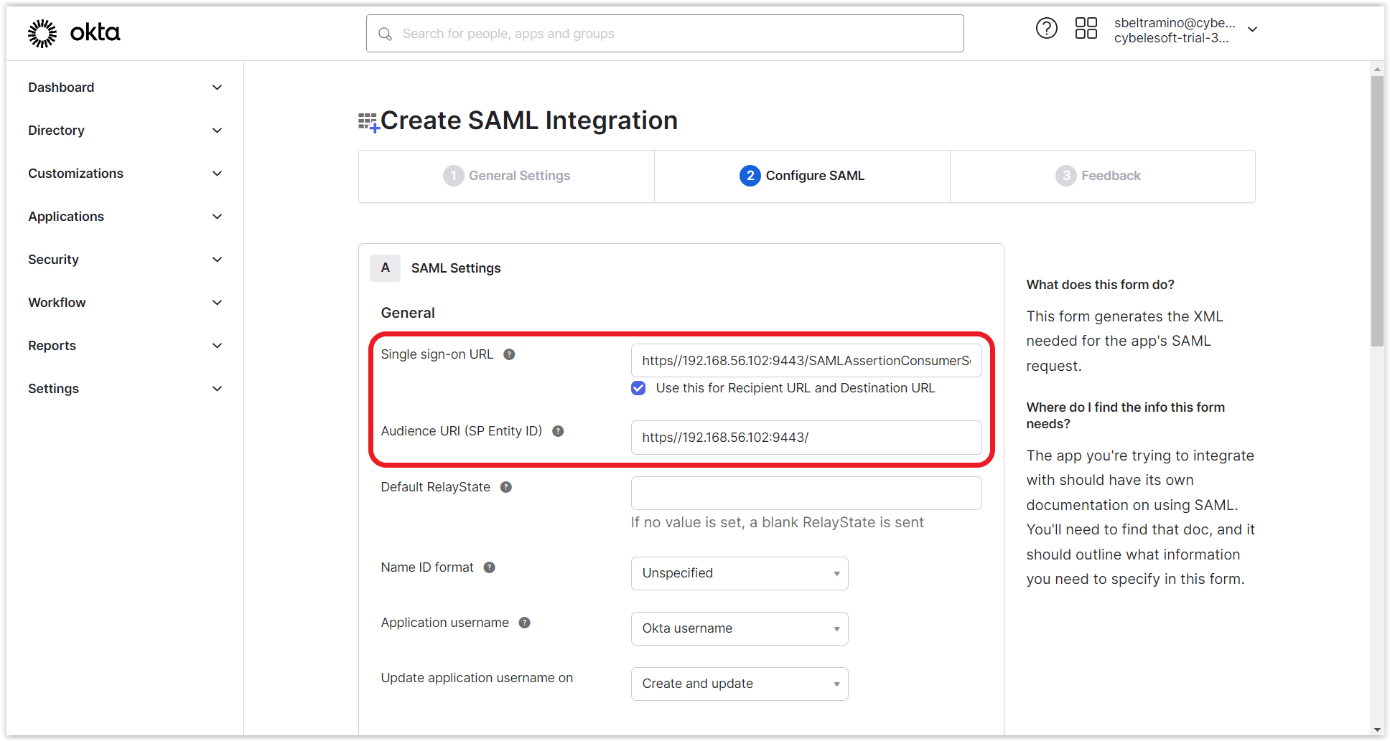Viewport: 1390px width, 741px height.
Task: Click help icon beside Name ID format
Action: point(490,567)
